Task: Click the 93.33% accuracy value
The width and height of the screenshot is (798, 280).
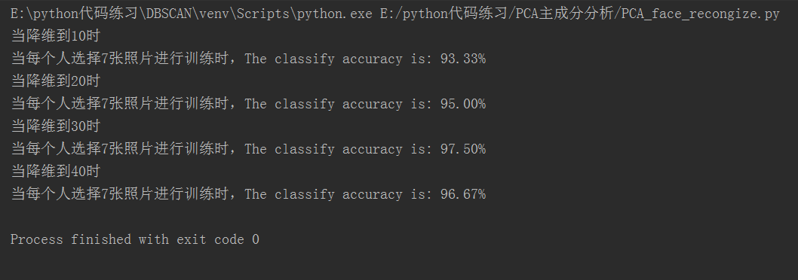Action: (463, 59)
